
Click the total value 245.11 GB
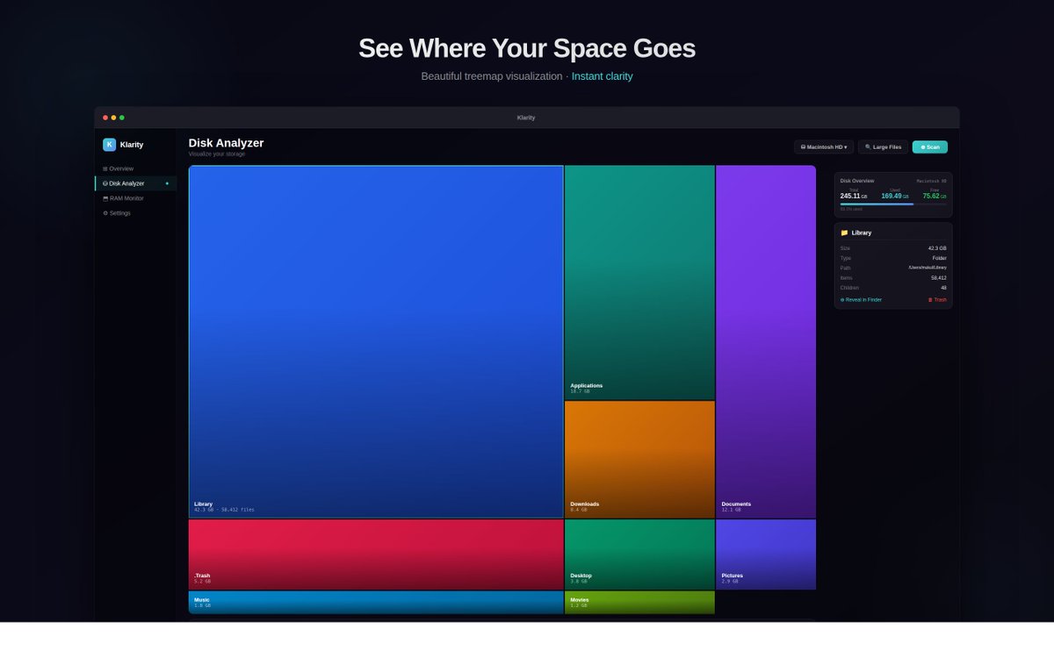pyautogui.click(x=854, y=197)
